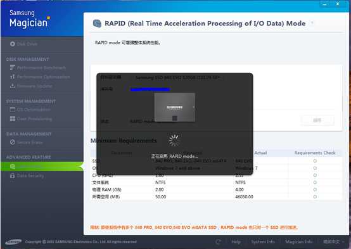Open Magician Info in the footer
This screenshot has height=249, width=351.
(x=298, y=241)
